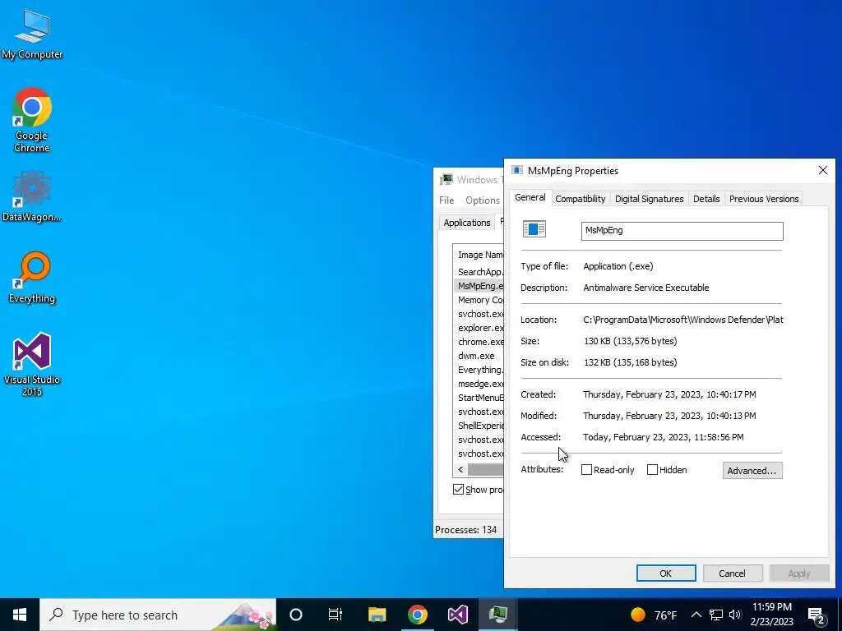Click the MsMpEng file icon in Properties
Screen dimensions: 842x631
tap(534, 229)
